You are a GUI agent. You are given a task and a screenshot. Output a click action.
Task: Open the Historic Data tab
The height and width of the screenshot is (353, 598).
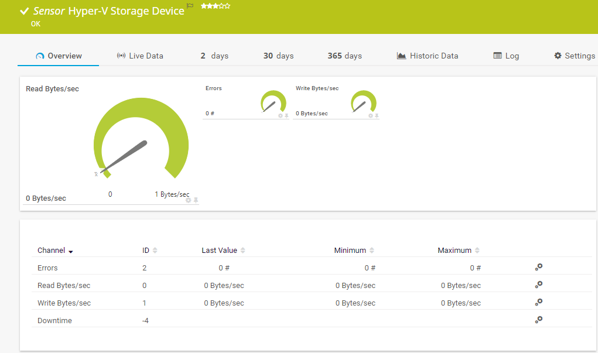[428, 56]
